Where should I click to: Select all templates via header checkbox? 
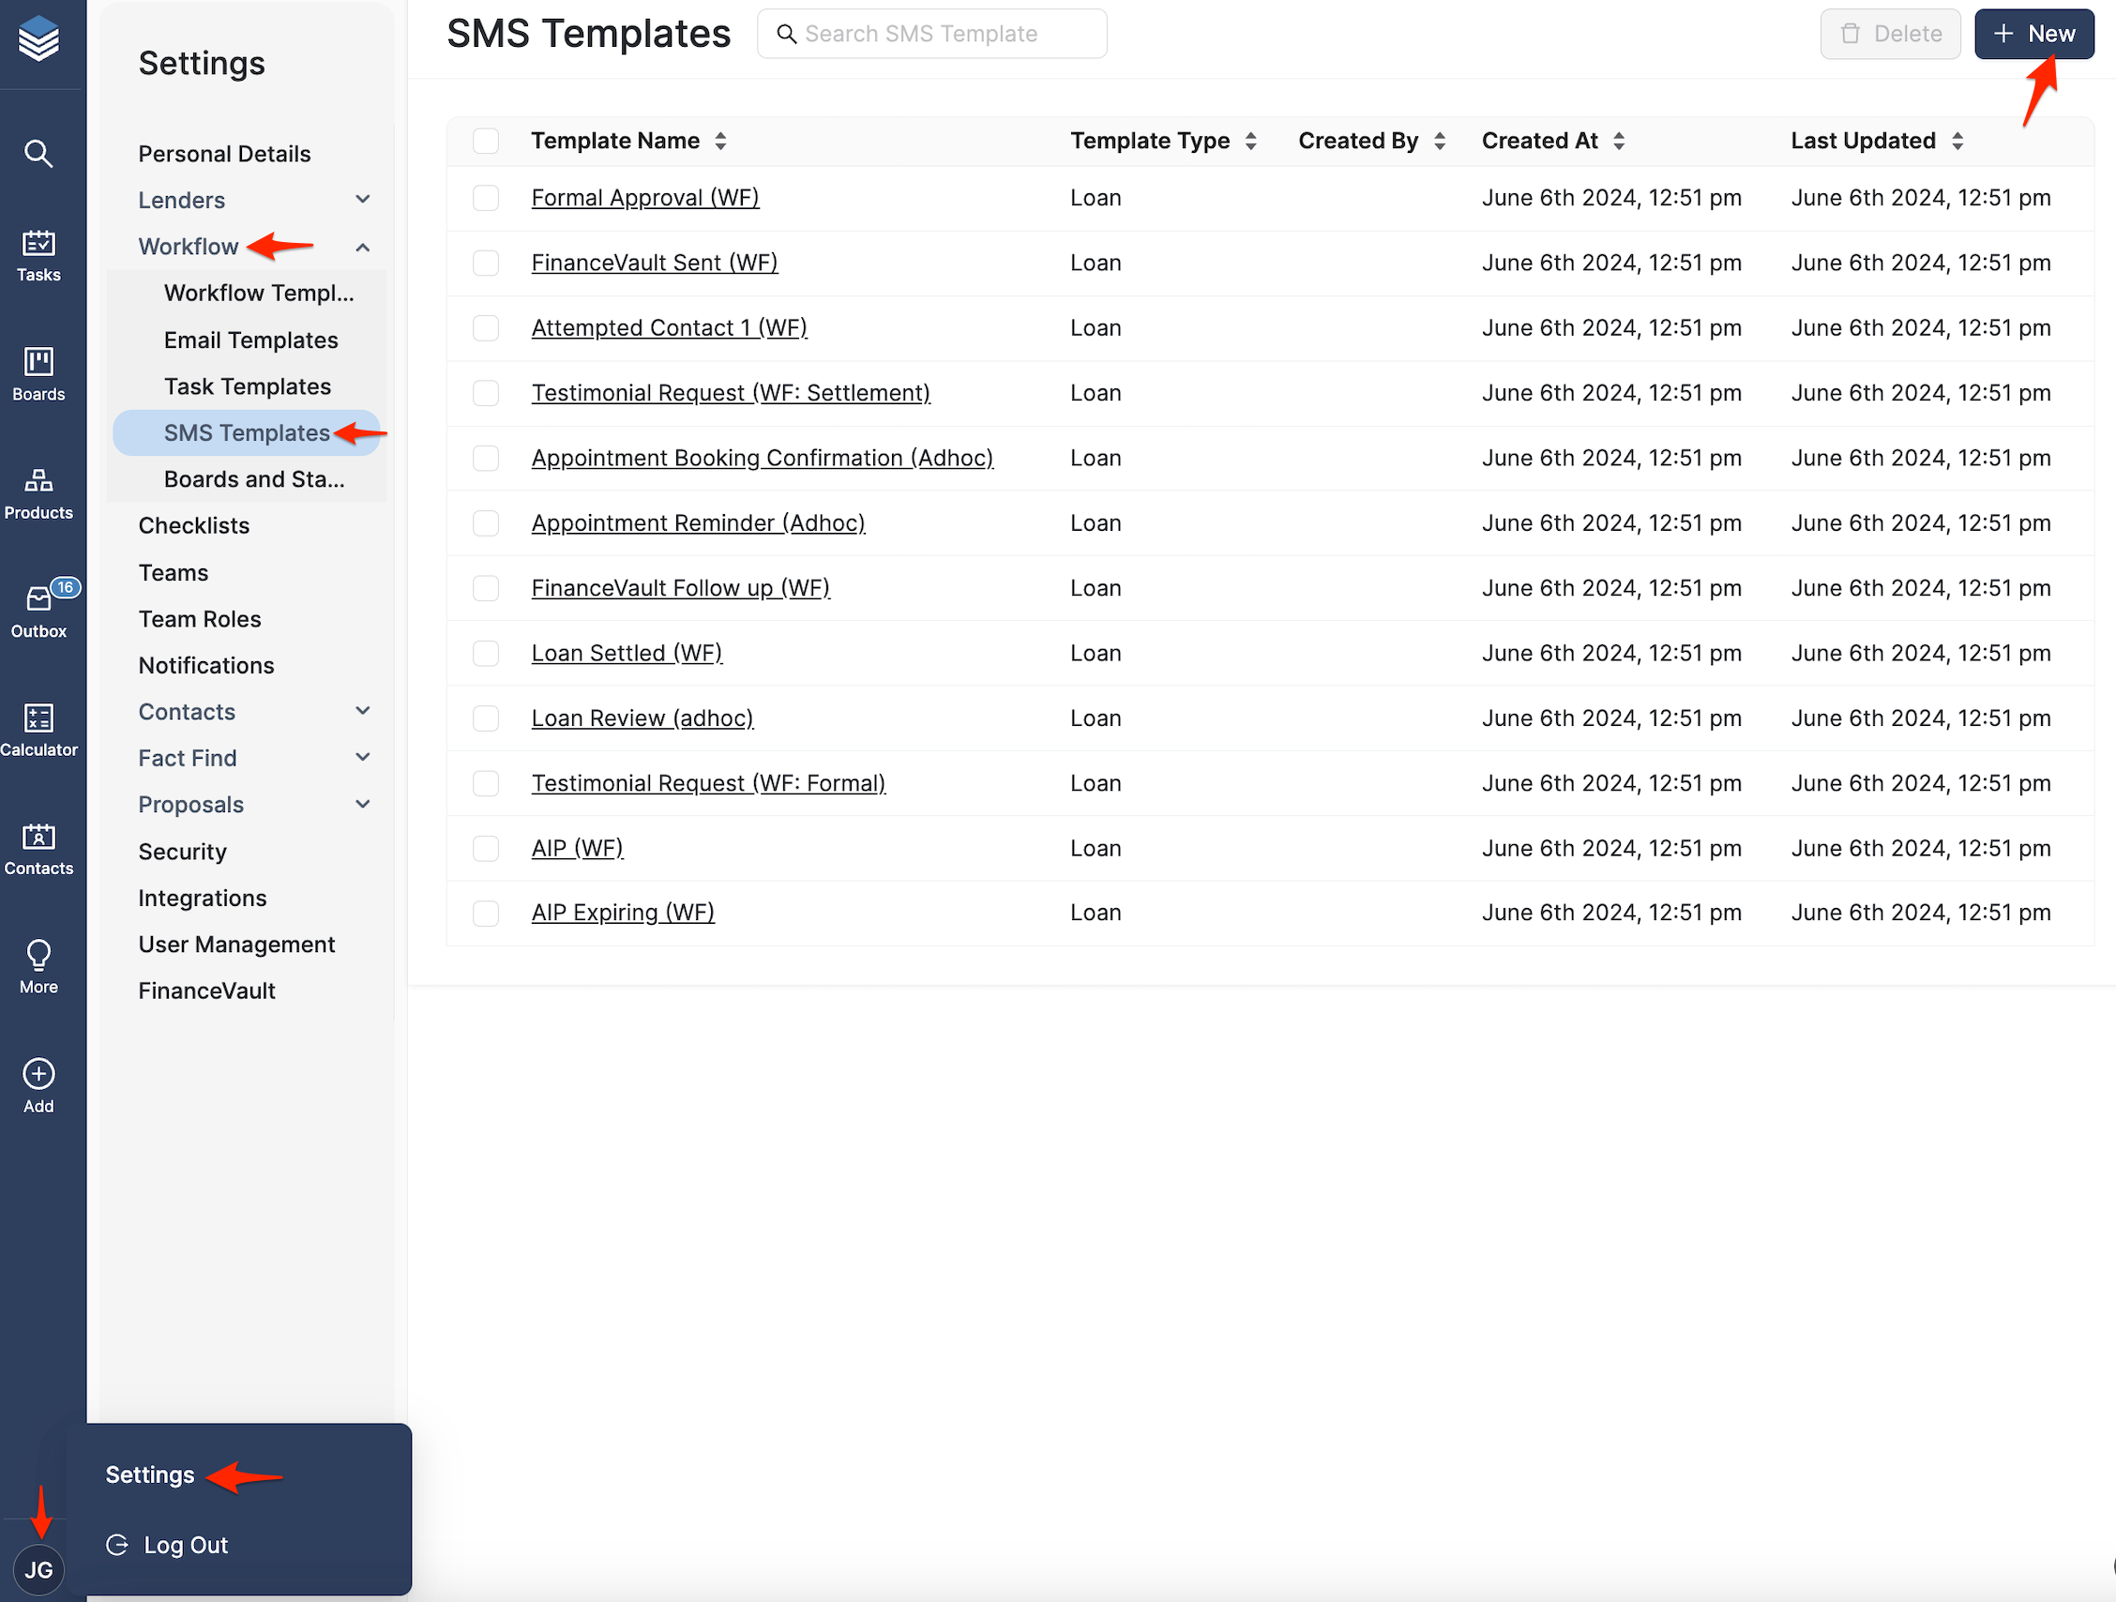point(486,141)
